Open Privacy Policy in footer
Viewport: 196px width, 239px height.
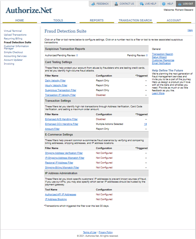[x=106, y=232]
